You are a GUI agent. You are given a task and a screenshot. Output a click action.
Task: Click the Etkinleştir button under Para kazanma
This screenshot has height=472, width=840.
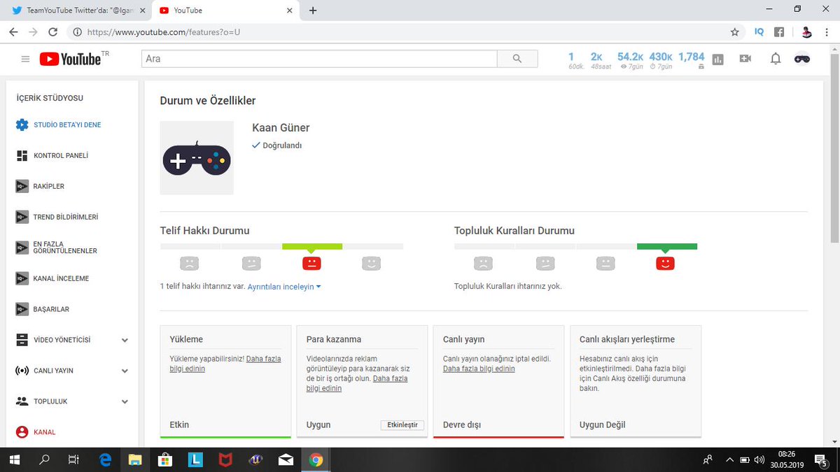[402, 425]
